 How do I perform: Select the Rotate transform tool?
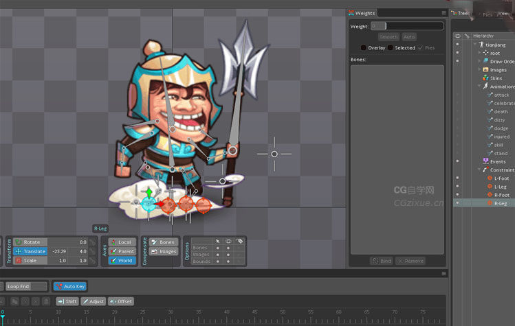coord(30,242)
